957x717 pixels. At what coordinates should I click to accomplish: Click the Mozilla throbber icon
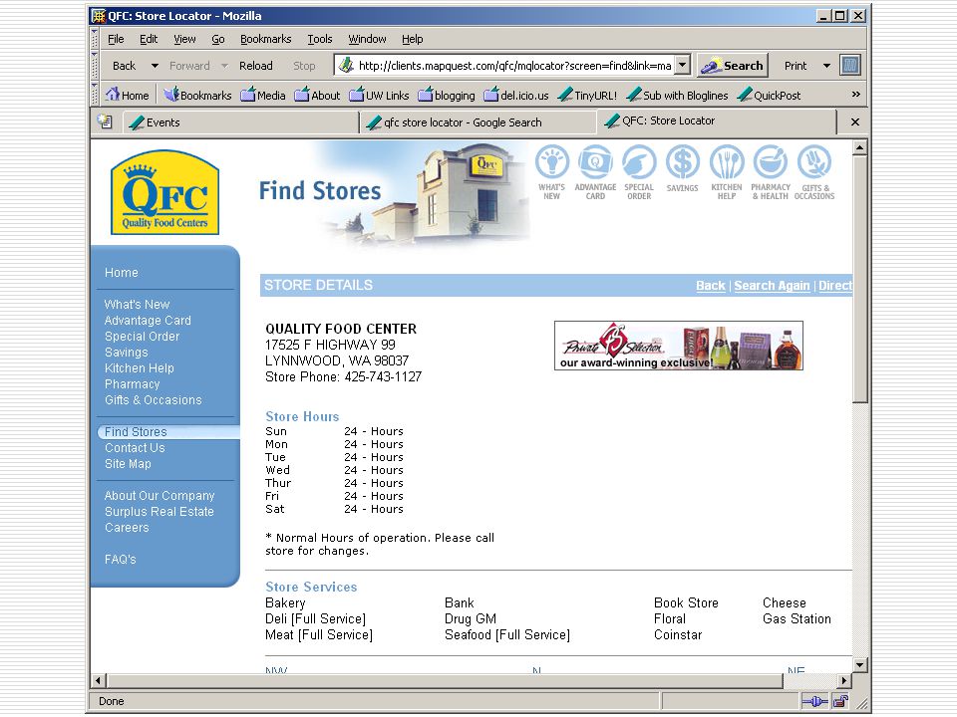coord(850,66)
